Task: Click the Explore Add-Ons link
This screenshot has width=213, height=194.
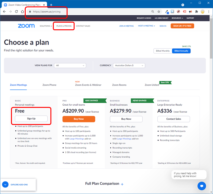Action: [x=19, y=185]
